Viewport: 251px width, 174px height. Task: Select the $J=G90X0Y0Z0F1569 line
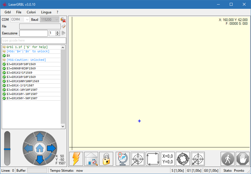coord(31,69)
